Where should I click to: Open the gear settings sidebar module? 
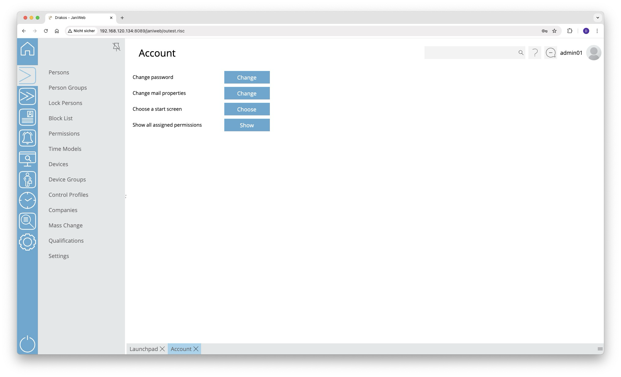click(x=28, y=242)
